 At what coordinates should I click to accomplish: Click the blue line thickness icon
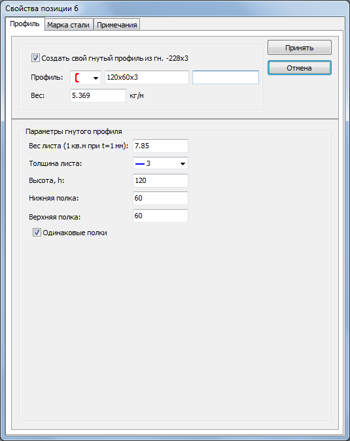(140, 164)
